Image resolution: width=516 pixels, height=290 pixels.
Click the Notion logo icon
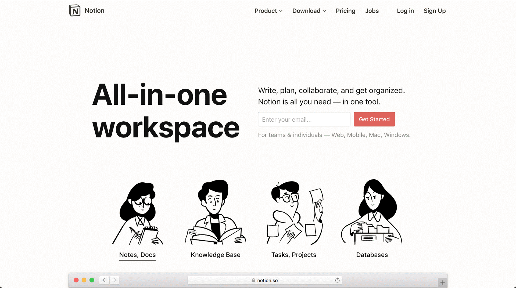[74, 10]
